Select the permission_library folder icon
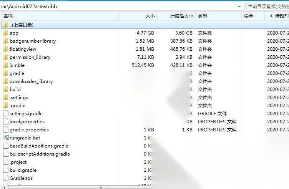Image resolution: width=289 pixels, height=189 pixels. tap(6, 57)
